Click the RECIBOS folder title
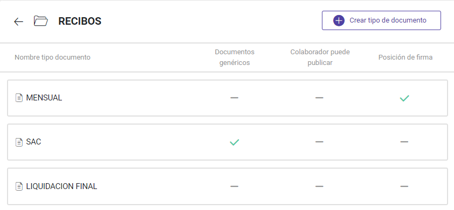Screen dimensions: 454x210 [80, 21]
